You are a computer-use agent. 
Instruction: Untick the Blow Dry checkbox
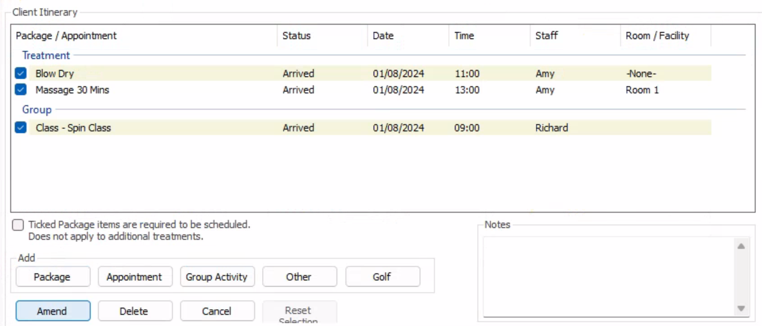click(x=21, y=74)
